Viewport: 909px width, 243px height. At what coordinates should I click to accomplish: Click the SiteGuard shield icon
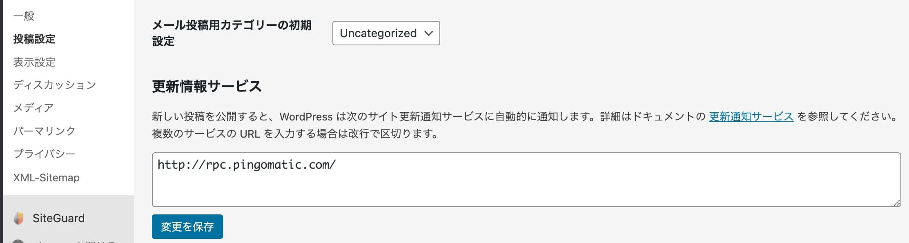click(x=18, y=218)
